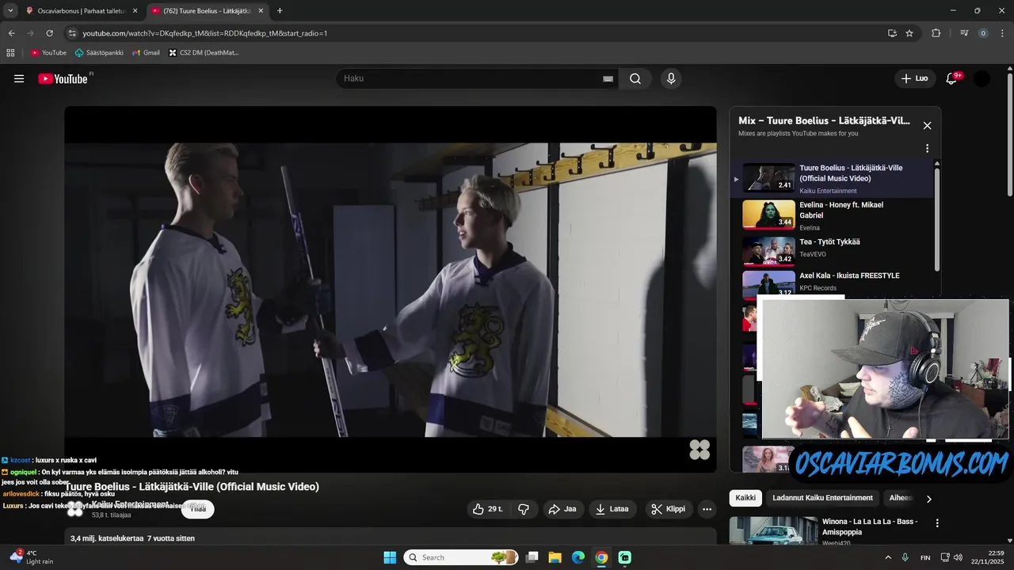Click the install app icon in address bar
This screenshot has width=1014, height=570.
click(892, 33)
